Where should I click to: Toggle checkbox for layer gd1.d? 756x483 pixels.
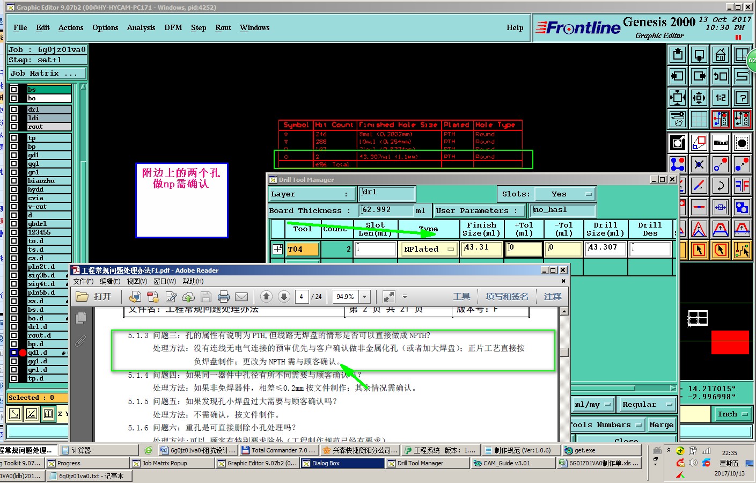pos(14,353)
